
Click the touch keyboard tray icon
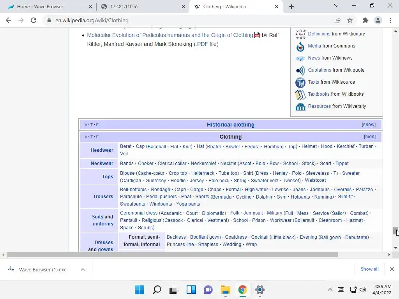click(x=341, y=290)
